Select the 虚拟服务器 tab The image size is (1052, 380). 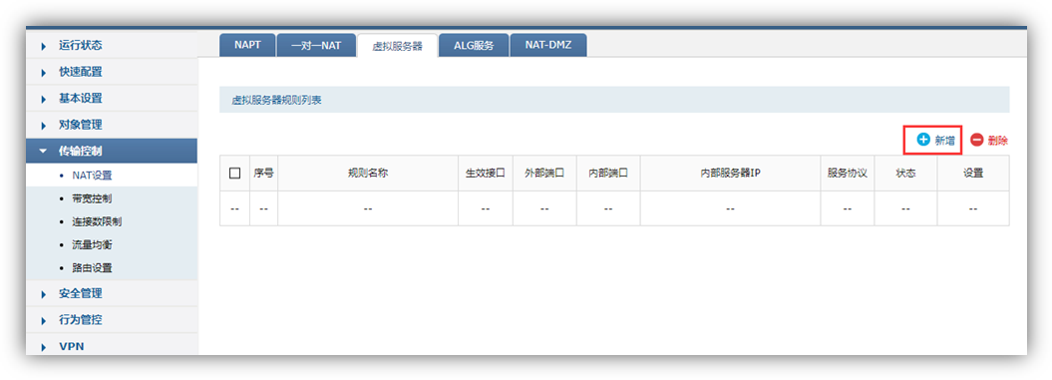(x=398, y=46)
